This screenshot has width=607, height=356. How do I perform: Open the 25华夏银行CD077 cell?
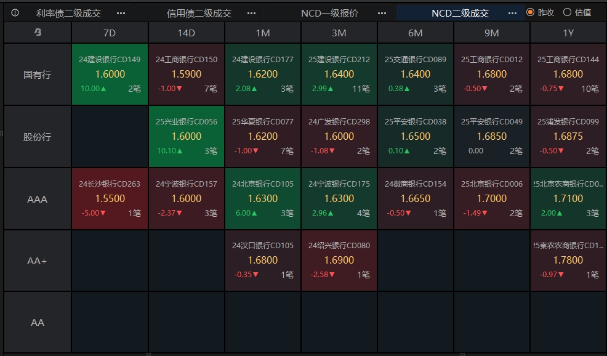click(x=263, y=136)
